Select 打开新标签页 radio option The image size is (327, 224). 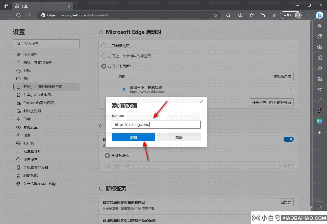tap(104, 46)
